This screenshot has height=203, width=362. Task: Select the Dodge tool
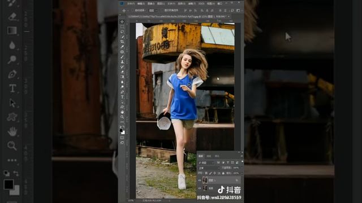pos(122,87)
